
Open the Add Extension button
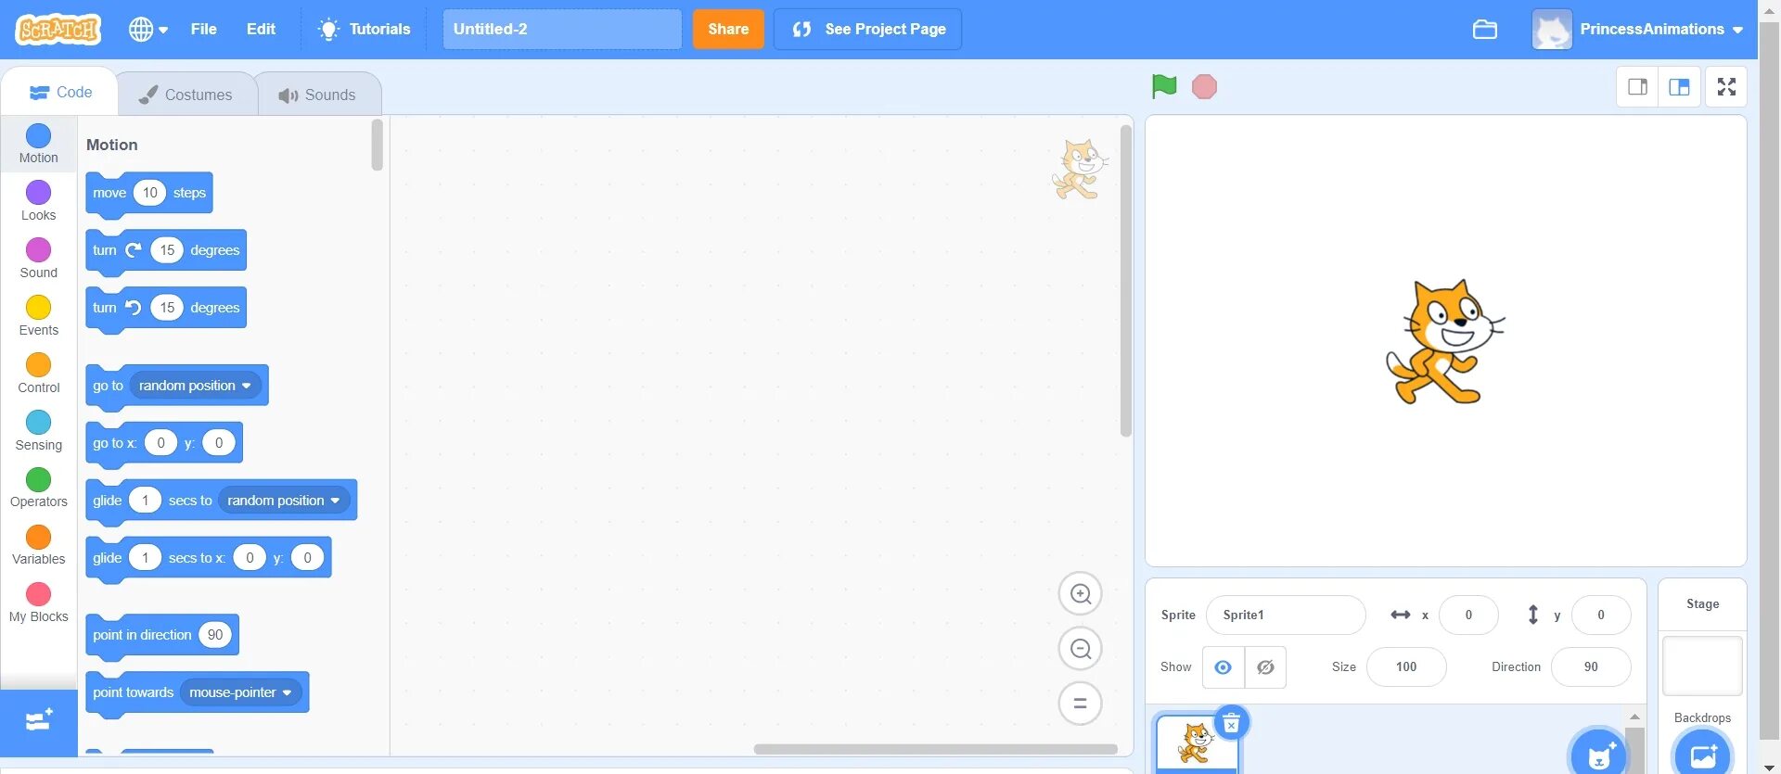pos(39,722)
